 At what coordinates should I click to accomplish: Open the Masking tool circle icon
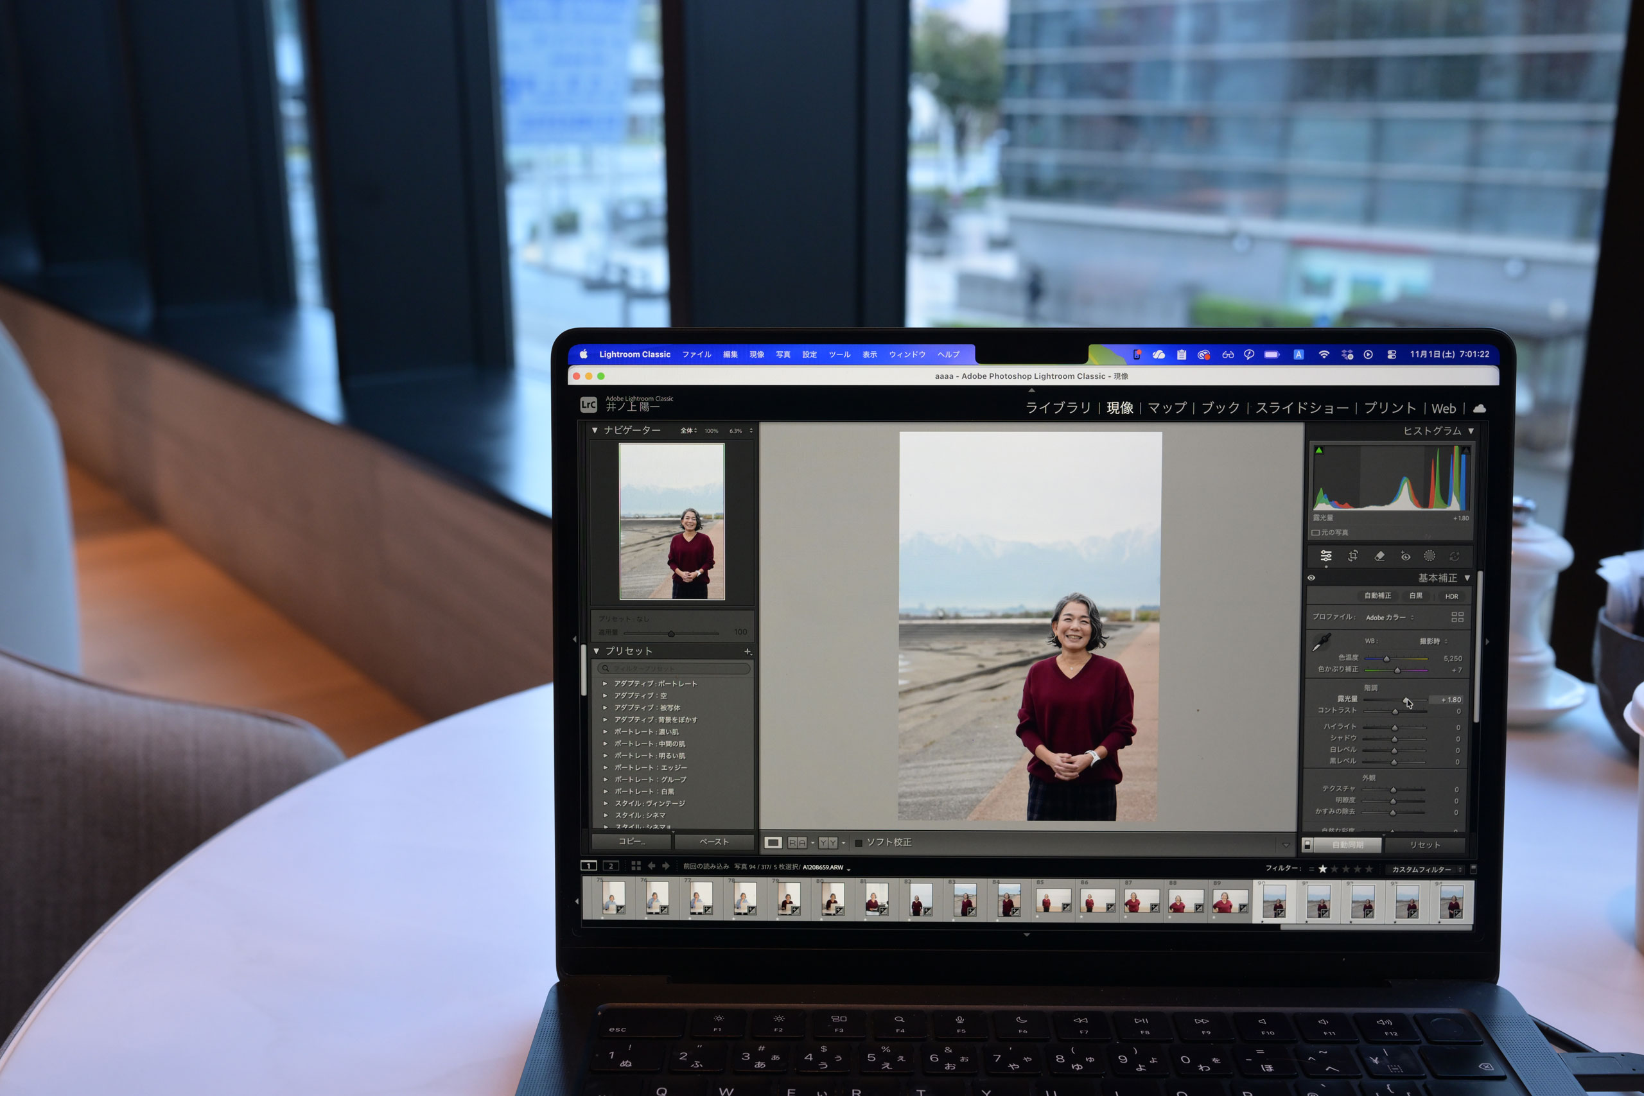coord(1430,557)
